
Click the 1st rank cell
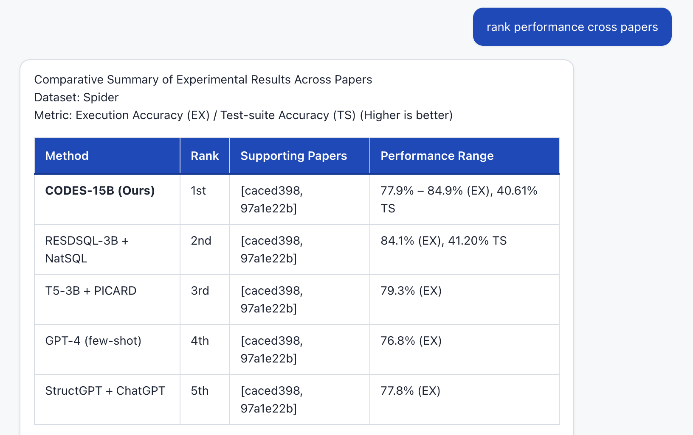(198, 191)
